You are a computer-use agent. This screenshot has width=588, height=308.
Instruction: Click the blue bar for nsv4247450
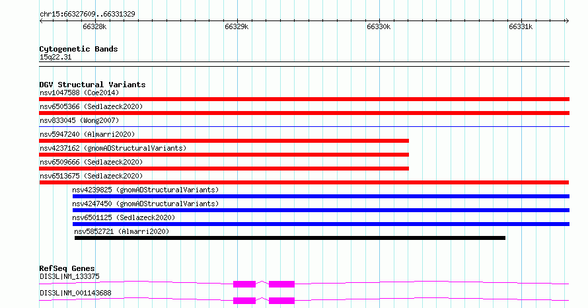pos(321,210)
